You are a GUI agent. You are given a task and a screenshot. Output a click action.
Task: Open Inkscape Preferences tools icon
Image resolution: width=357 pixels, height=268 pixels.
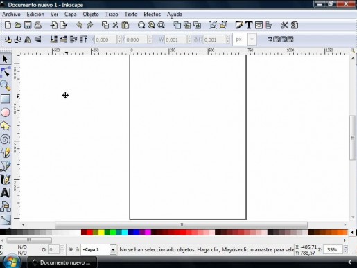[x=284, y=25]
